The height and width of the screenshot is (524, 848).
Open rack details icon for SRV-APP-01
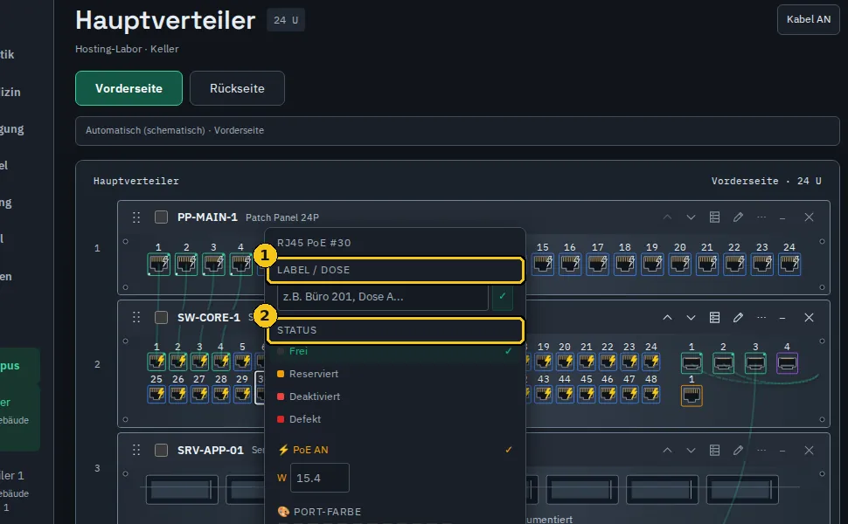(x=714, y=450)
